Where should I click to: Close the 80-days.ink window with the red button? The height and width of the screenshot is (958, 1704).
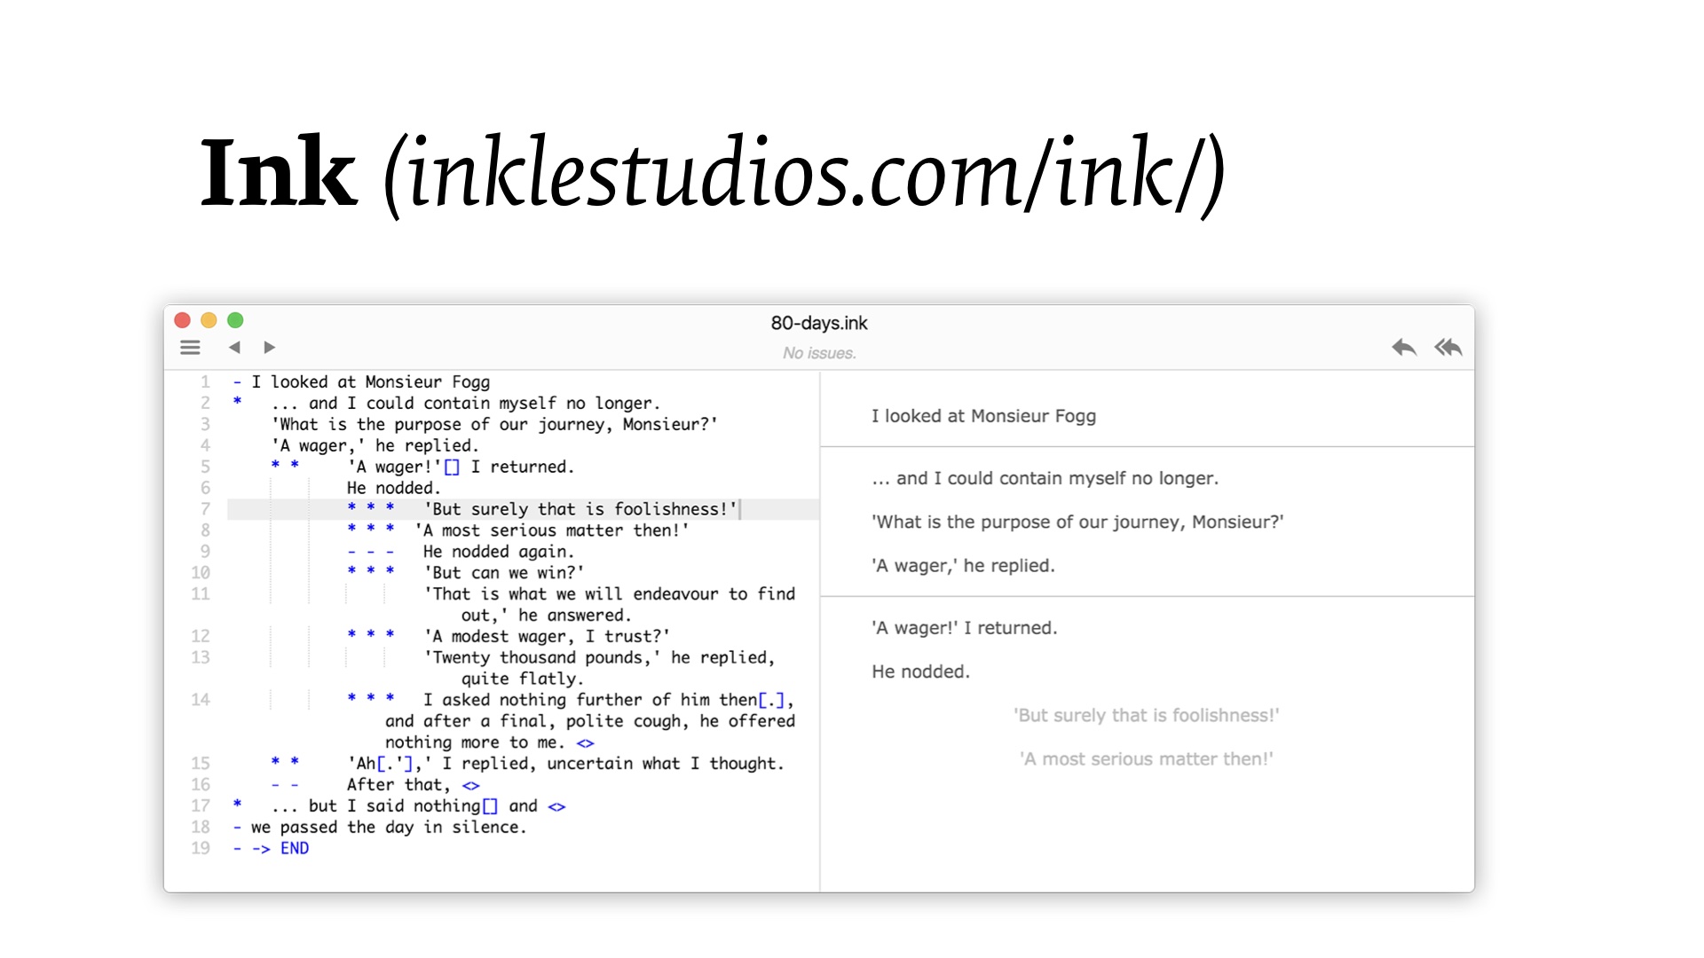point(183,320)
